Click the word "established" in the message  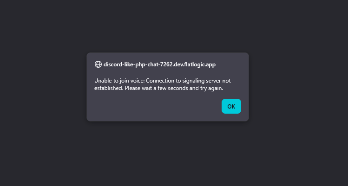tap(108, 88)
